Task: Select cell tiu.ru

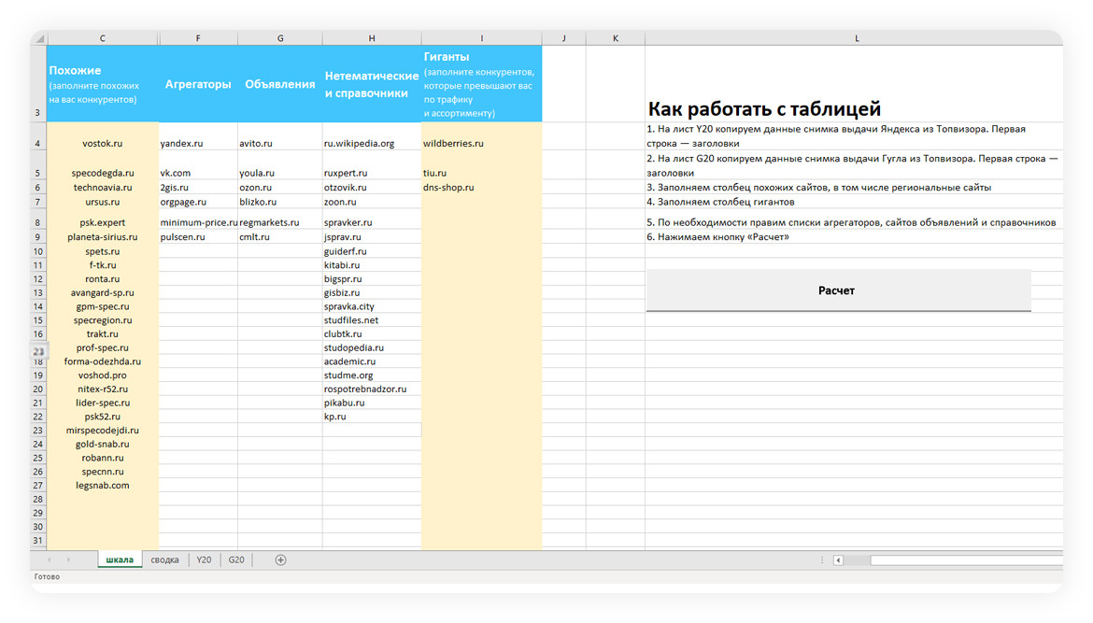Action: (482, 165)
